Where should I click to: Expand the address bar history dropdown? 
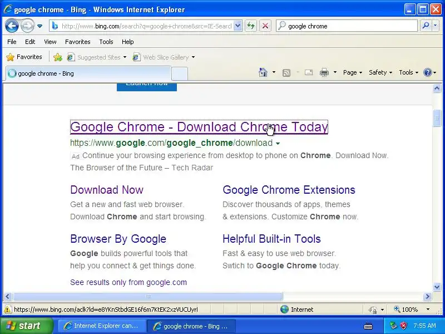pos(238,26)
